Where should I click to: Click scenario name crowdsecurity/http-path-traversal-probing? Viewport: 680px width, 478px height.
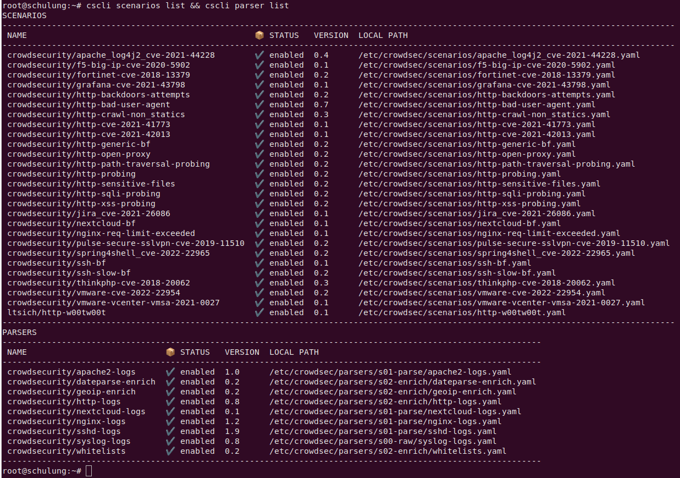[x=108, y=164]
